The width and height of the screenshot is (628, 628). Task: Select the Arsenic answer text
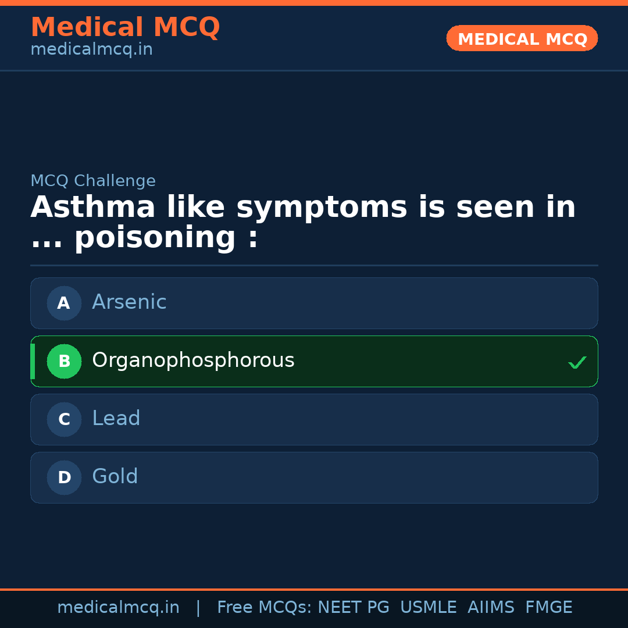click(129, 302)
